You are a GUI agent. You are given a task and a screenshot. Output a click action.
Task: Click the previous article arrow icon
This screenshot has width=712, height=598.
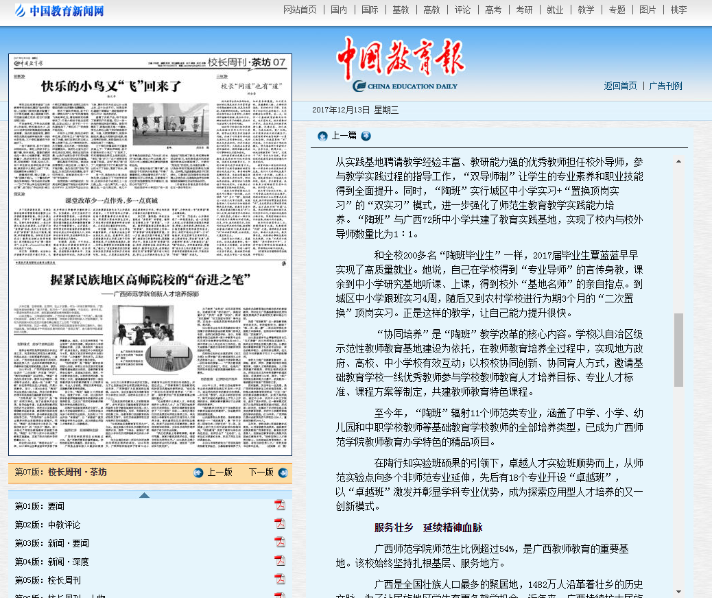[322, 136]
